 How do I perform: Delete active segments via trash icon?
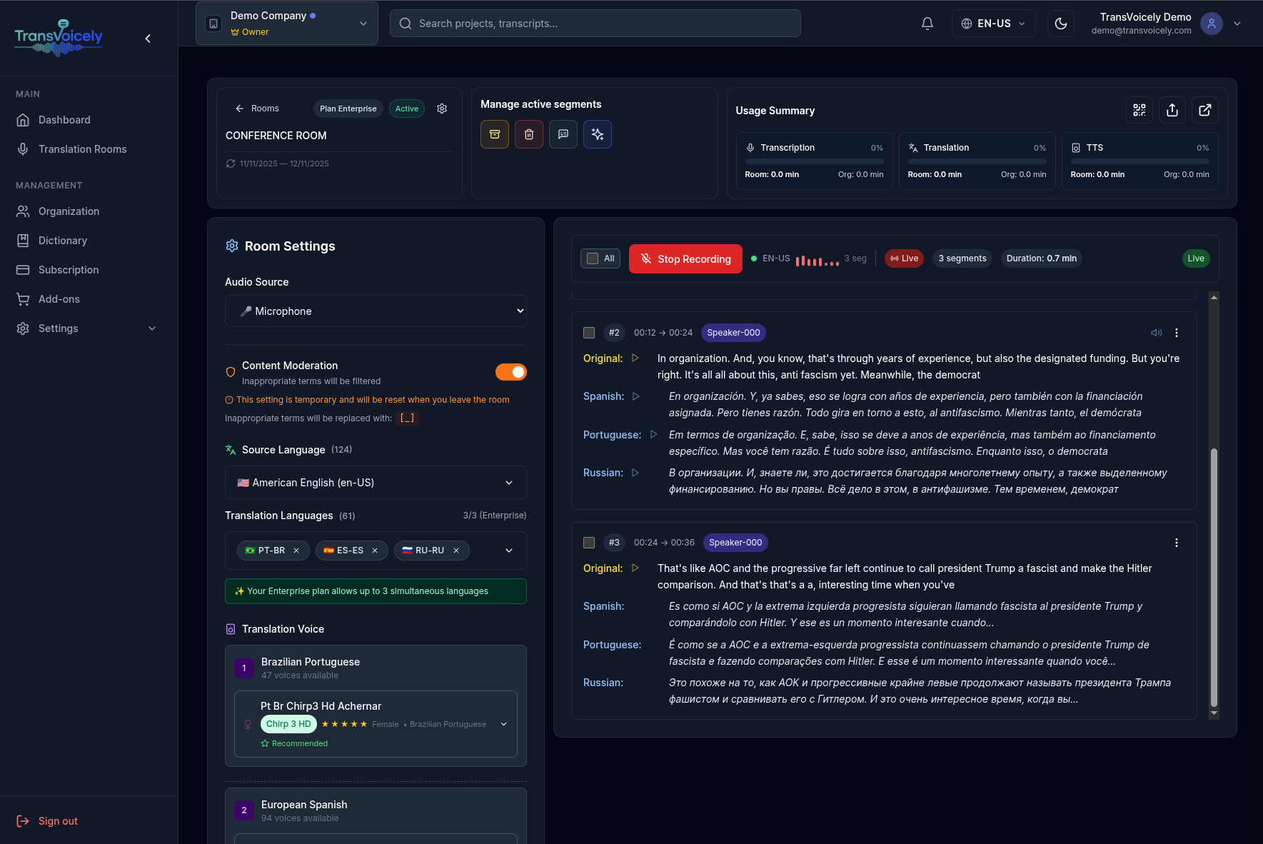pyautogui.click(x=529, y=134)
